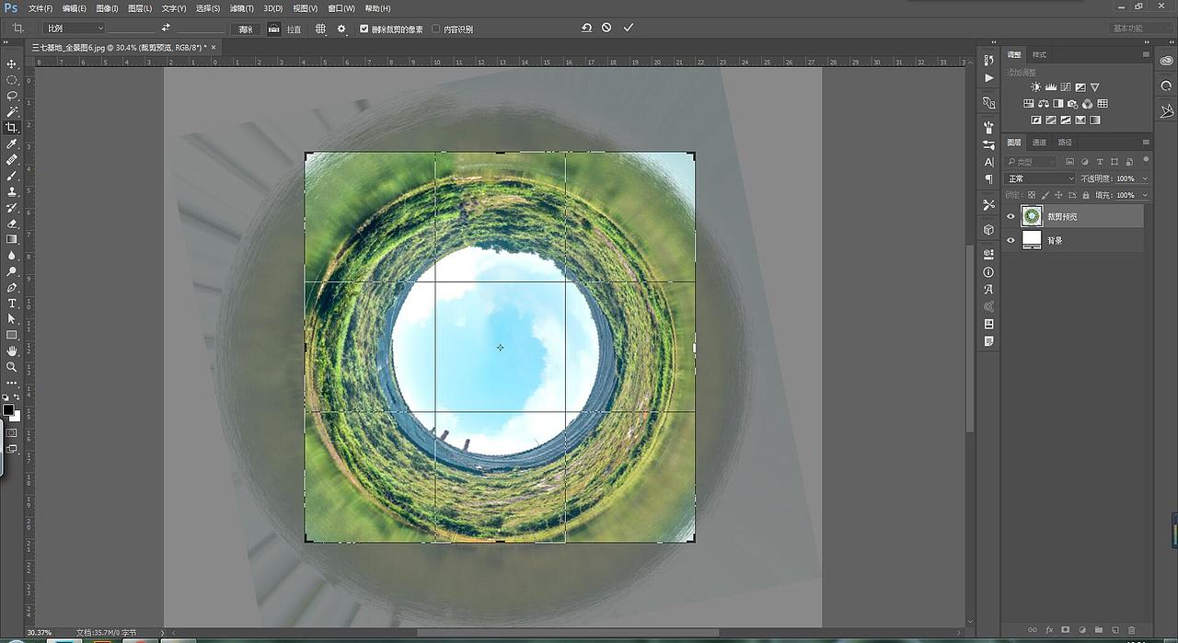The image size is (1178, 643).
Task: Click the foreground color swatch
Action: pyautogui.click(x=8, y=410)
